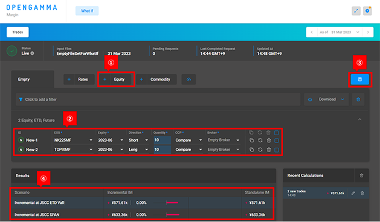Click the blue save calculation button
380x222 pixels.
(360, 80)
